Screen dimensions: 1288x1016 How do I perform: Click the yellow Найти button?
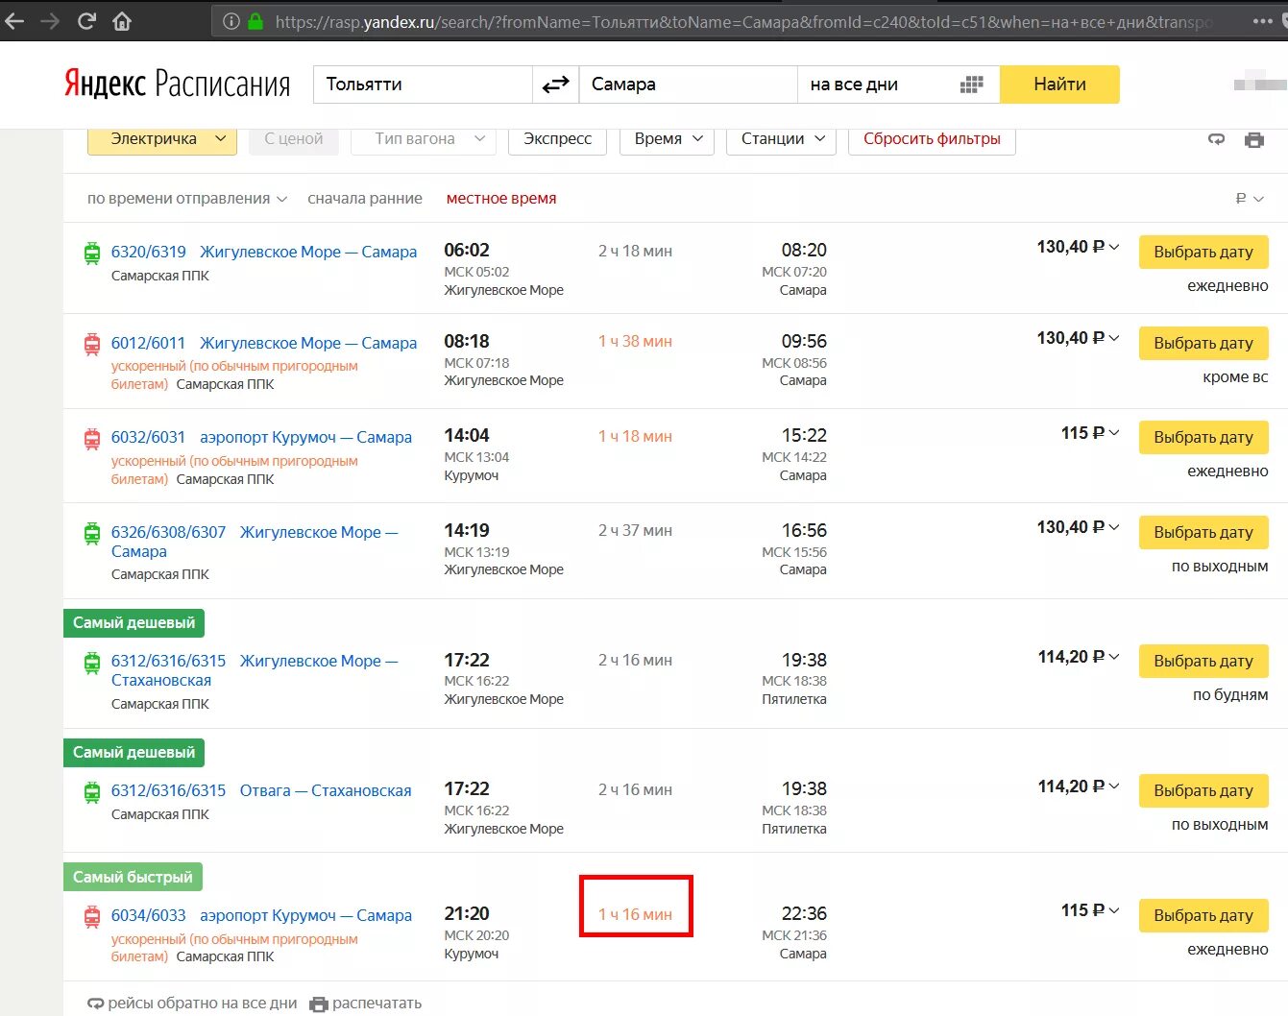click(1059, 85)
